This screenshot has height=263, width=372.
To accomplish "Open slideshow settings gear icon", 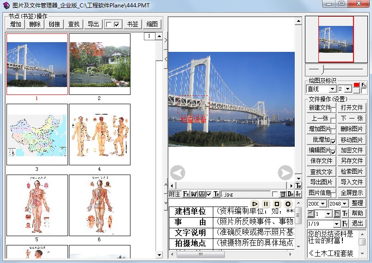I will pos(288,204).
